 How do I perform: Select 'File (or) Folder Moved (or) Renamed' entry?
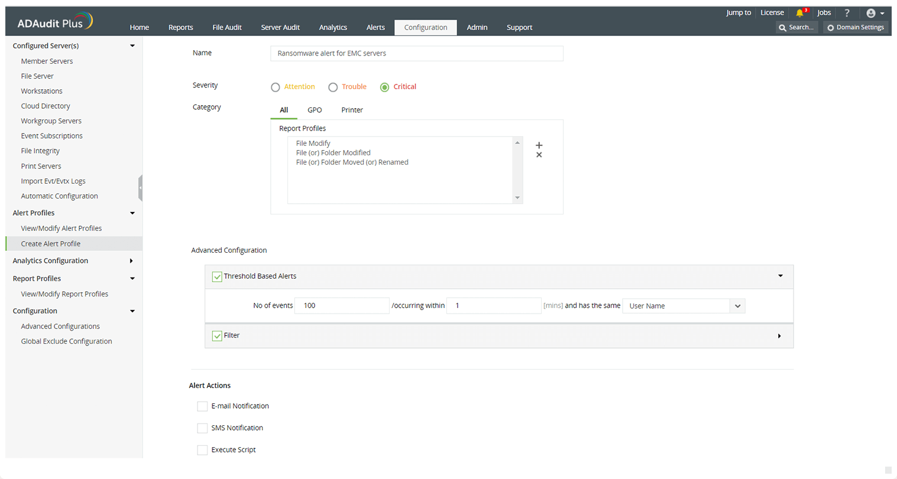[x=352, y=162]
